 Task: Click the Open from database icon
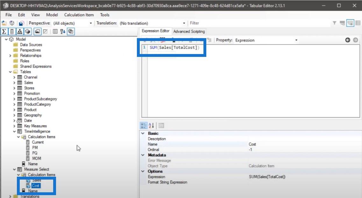coord(12,23)
